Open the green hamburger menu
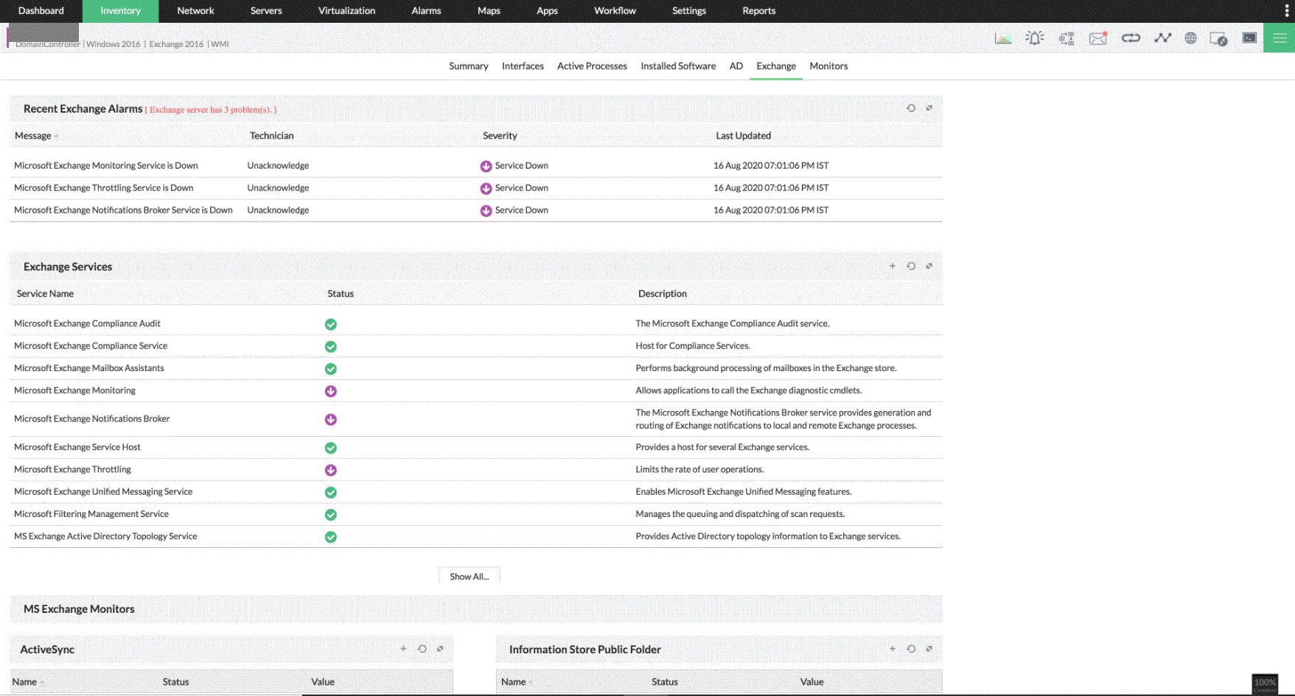Image resolution: width=1295 pixels, height=696 pixels. coord(1280,38)
